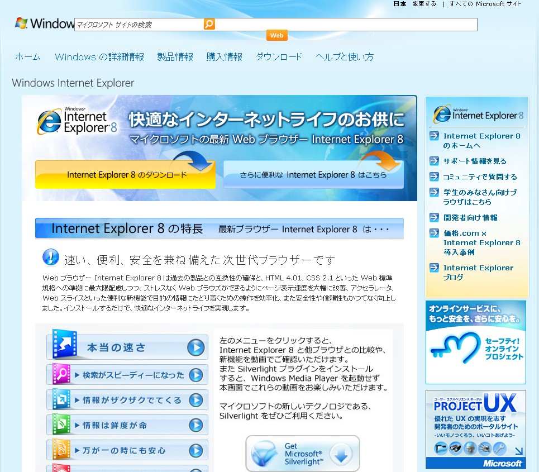
Task: Click Internet Explorer 8 のダウンロード button
Action: pos(126,175)
